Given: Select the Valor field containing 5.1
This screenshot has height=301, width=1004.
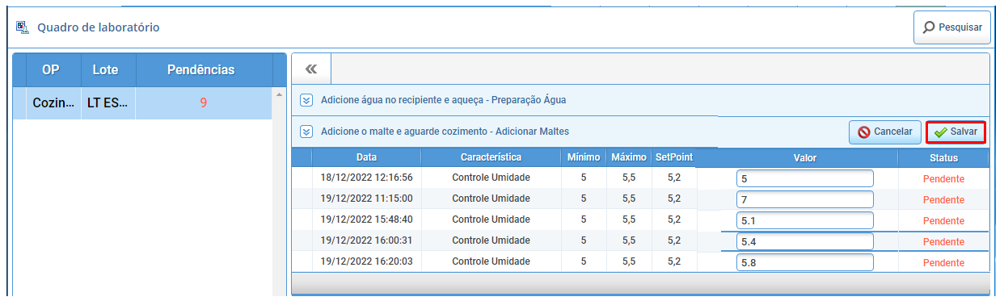Looking at the screenshot, I should tap(804, 220).
